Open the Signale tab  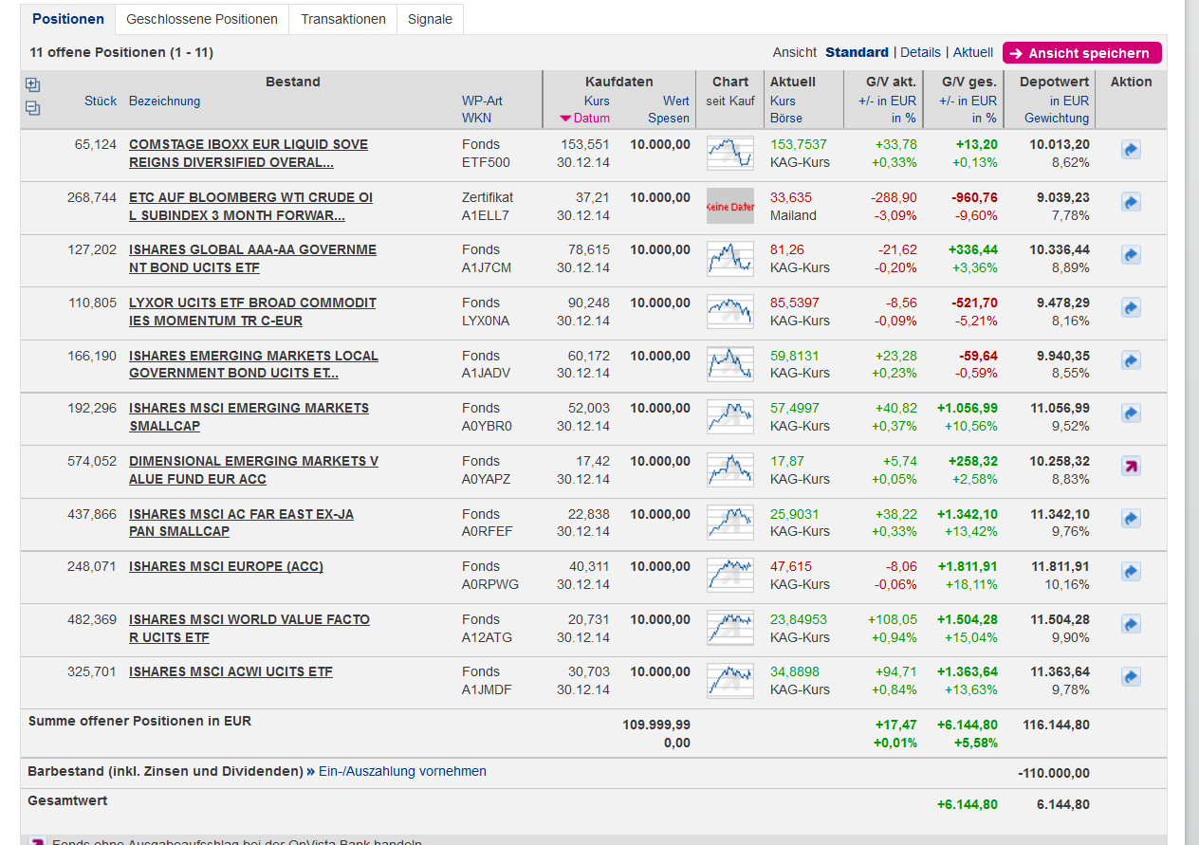click(430, 19)
